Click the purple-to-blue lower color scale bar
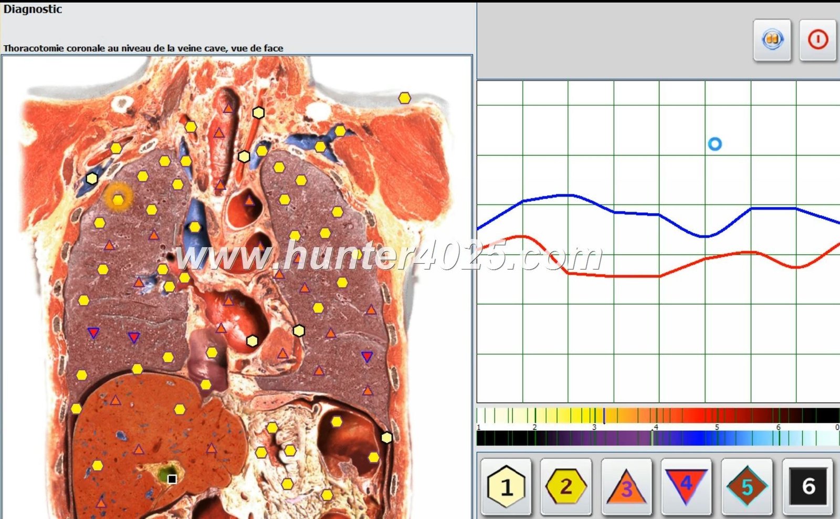 point(656,438)
